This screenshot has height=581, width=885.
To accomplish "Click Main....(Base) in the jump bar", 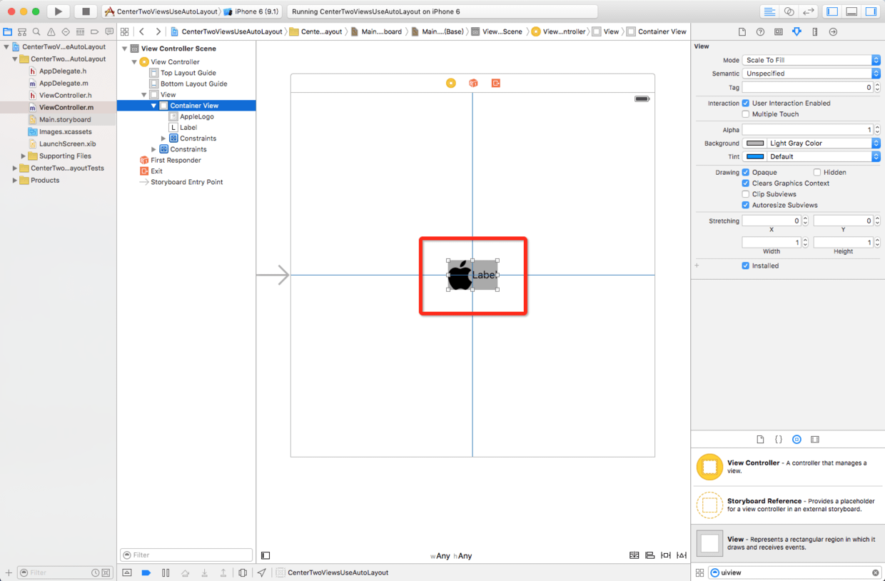I will tap(438, 31).
